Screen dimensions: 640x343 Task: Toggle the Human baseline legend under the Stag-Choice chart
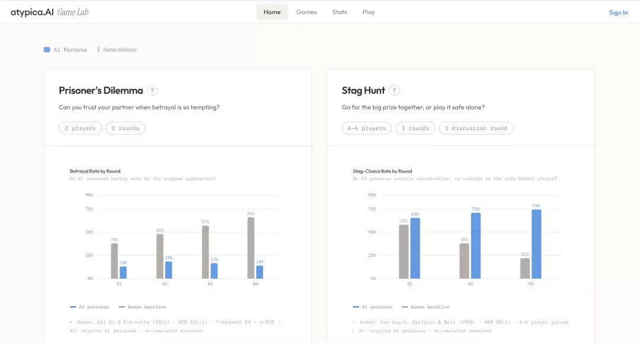425,307
